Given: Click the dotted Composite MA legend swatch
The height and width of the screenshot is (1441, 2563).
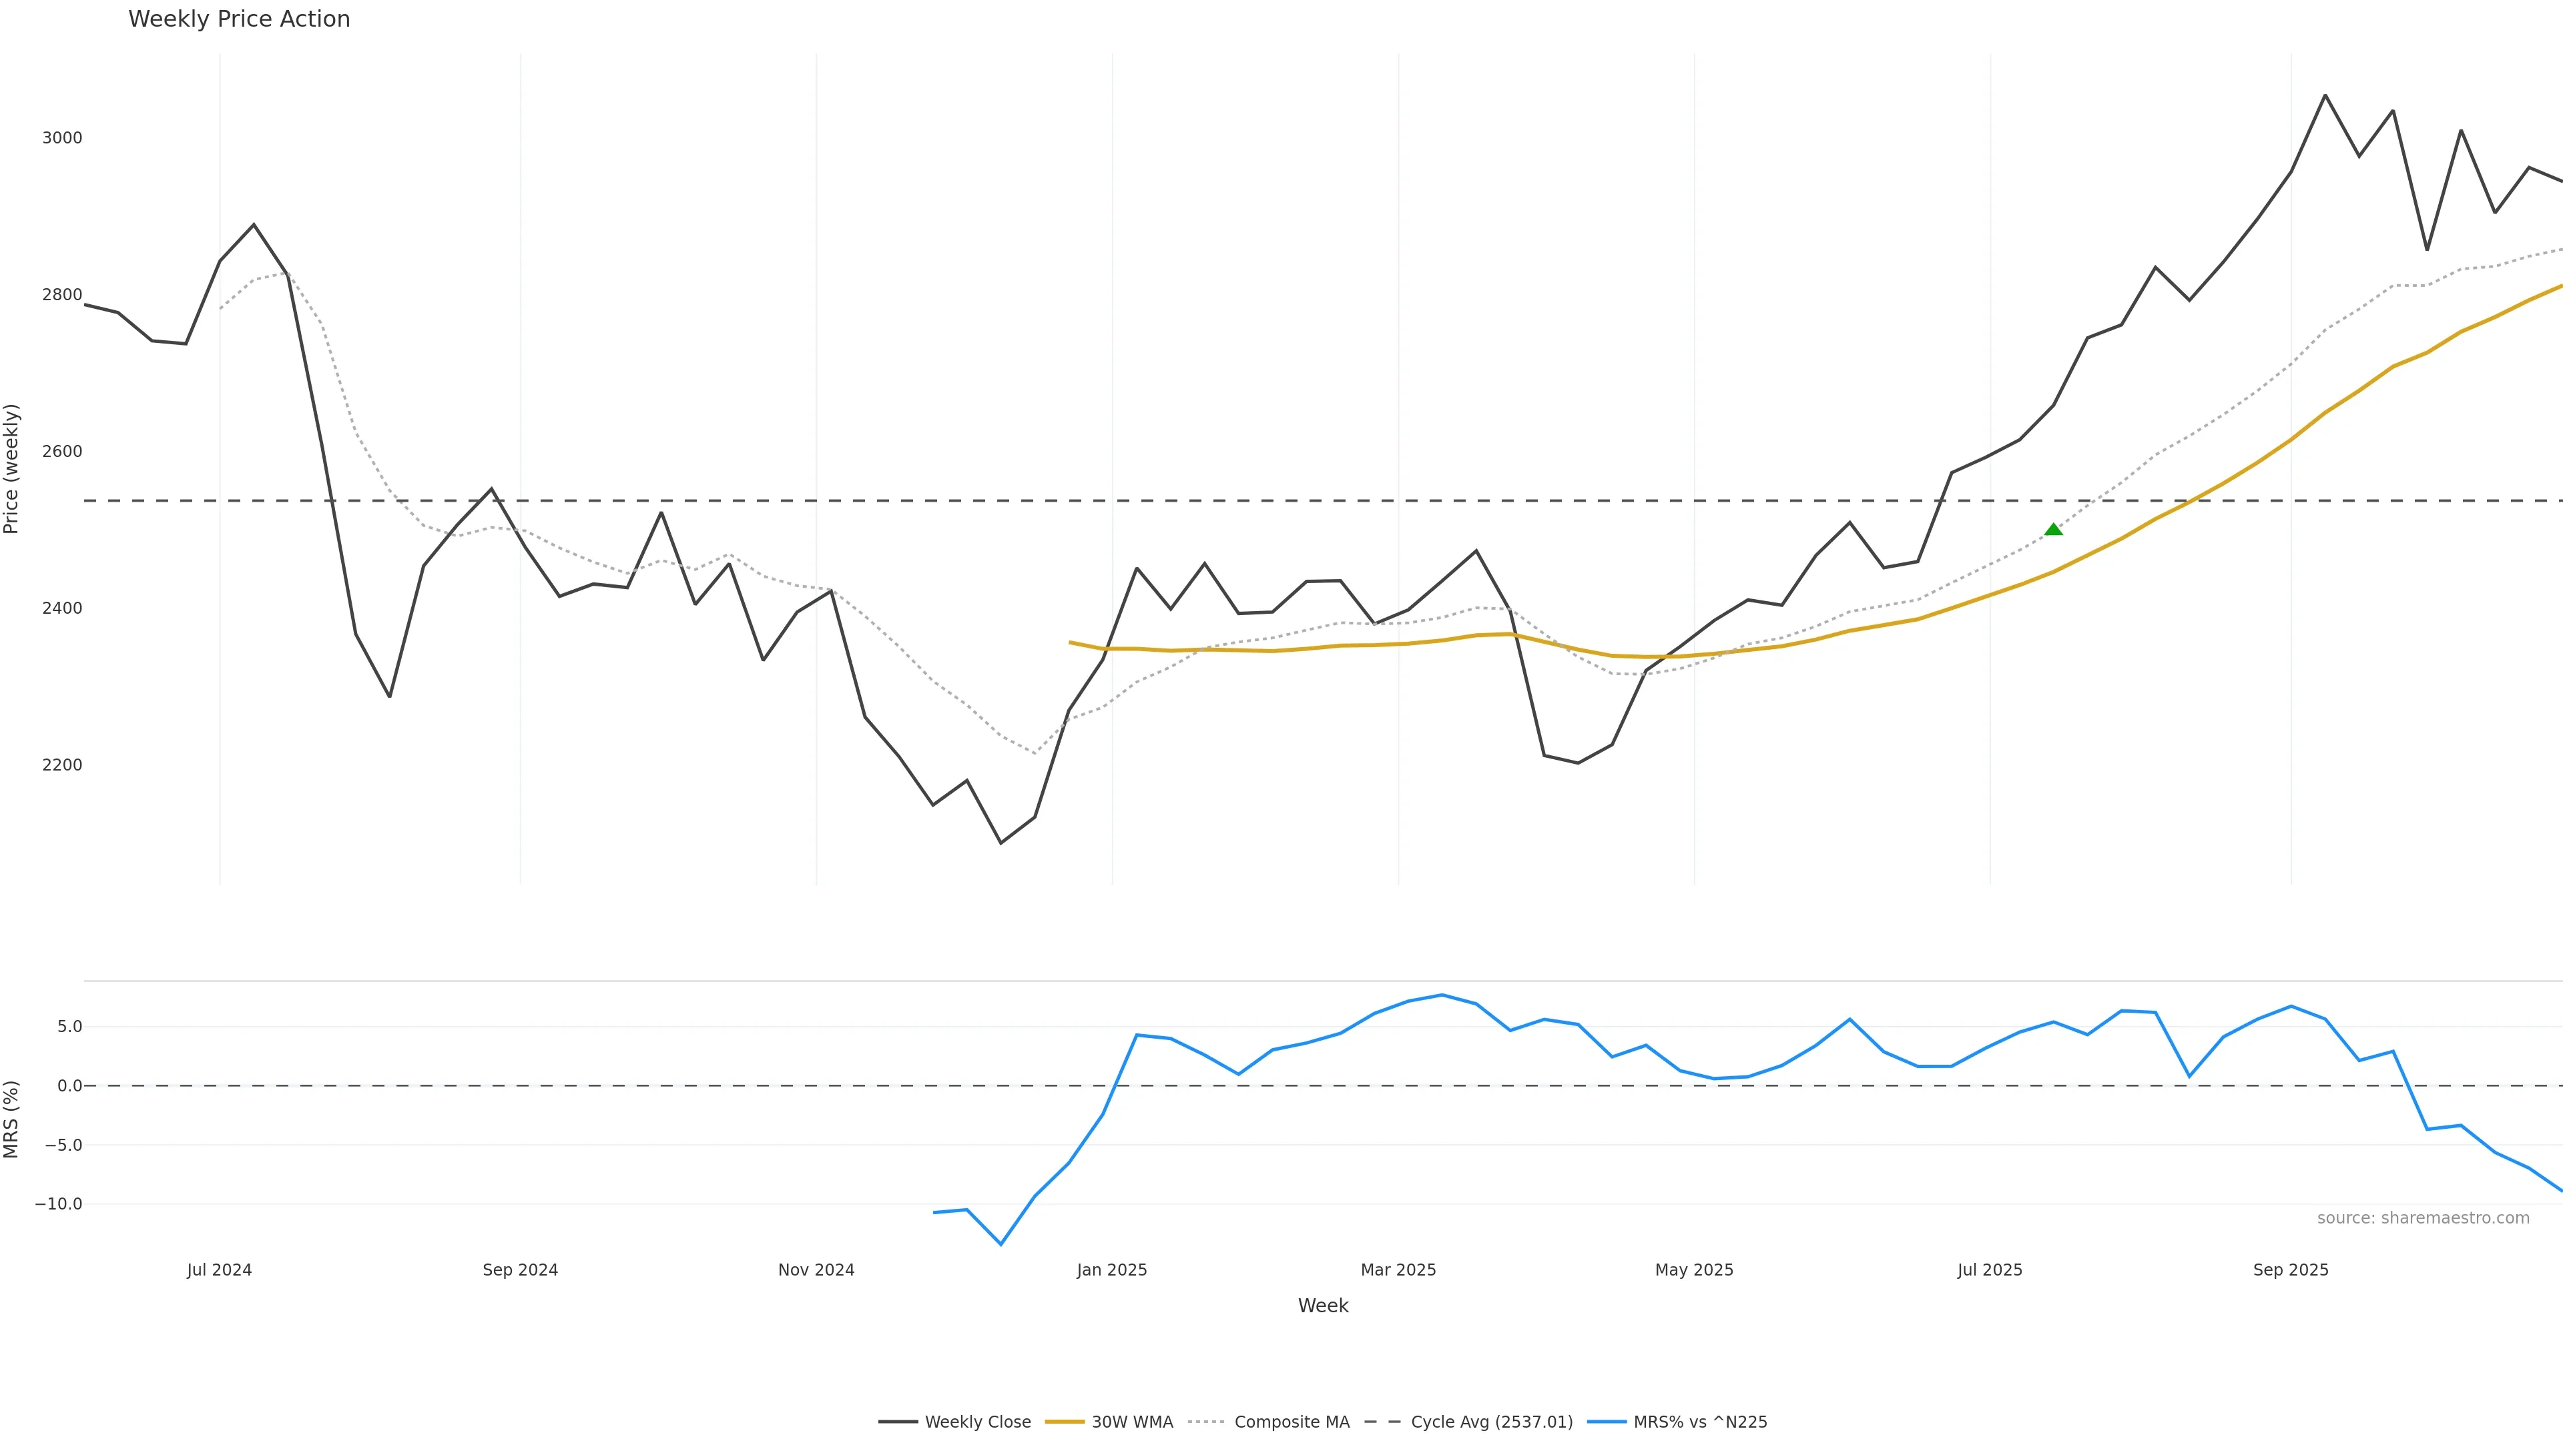Looking at the screenshot, I should [1206, 1422].
